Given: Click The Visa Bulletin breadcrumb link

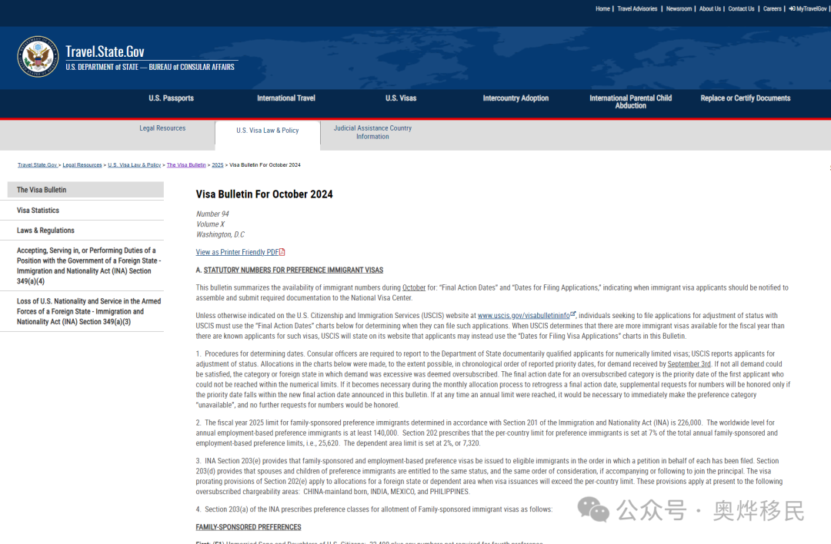Looking at the screenshot, I should point(186,165).
